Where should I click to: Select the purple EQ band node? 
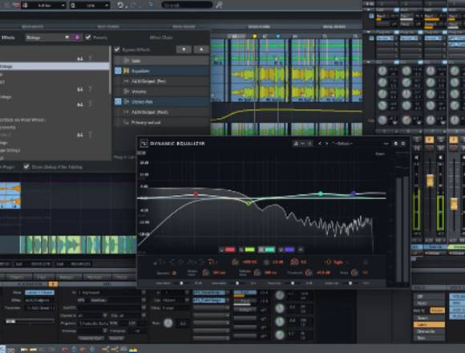pos(353,193)
